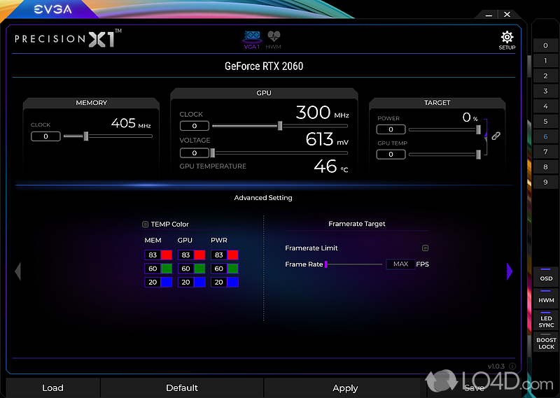Click the 46 °C GPU temperature reading
560x398 pixels.
pyautogui.click(x=330, y=166)
